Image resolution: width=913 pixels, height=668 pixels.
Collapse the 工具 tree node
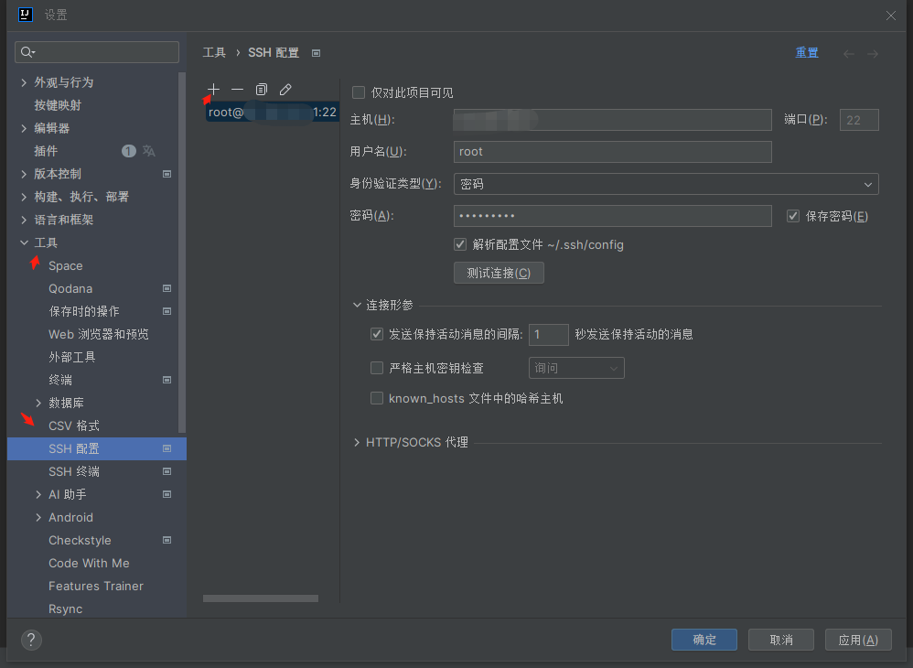25,242
